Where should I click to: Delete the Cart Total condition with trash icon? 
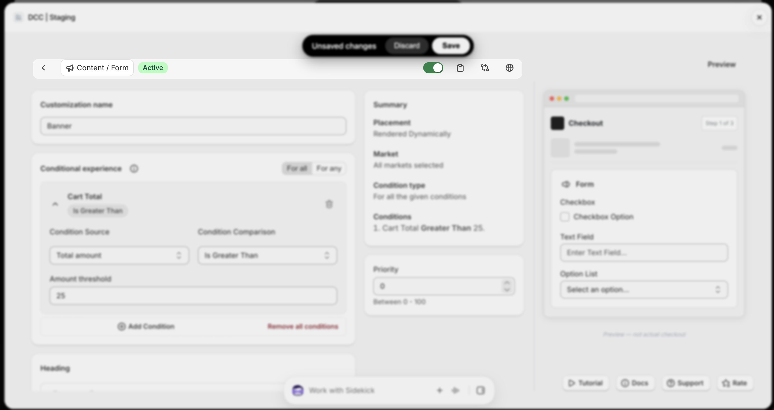(329, 204)
